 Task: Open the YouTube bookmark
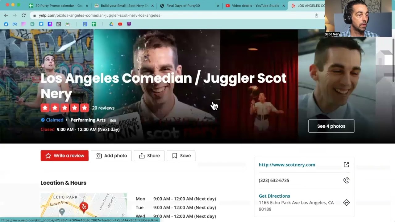click(120, 24)
